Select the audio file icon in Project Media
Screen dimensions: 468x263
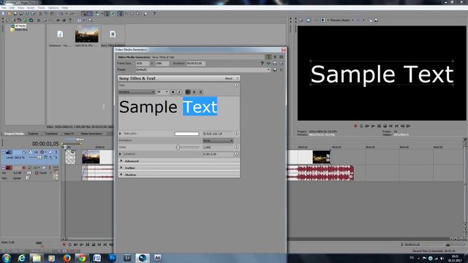(60, 34)
